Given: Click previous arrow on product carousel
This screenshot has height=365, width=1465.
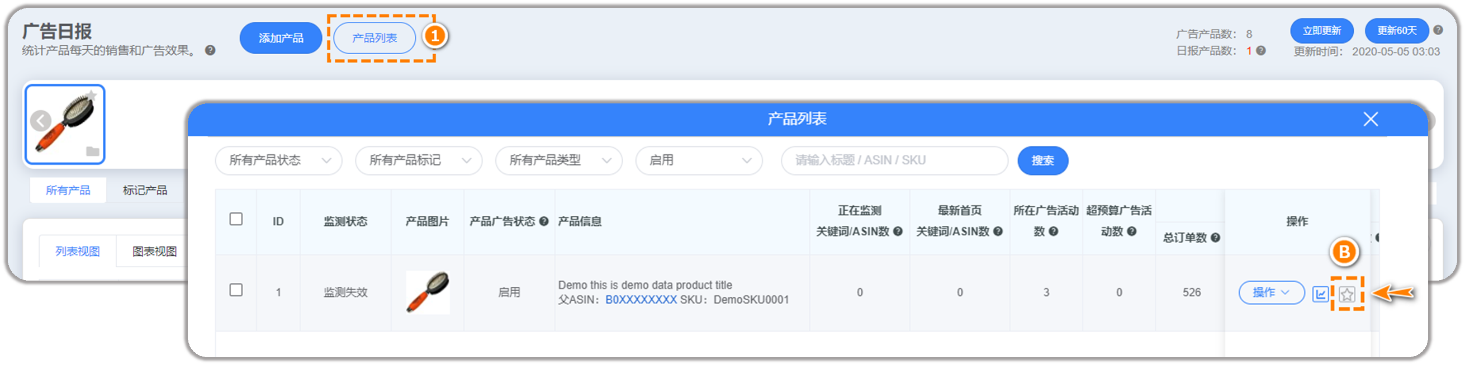Looking at the screenshot, I should coord(40,121).
